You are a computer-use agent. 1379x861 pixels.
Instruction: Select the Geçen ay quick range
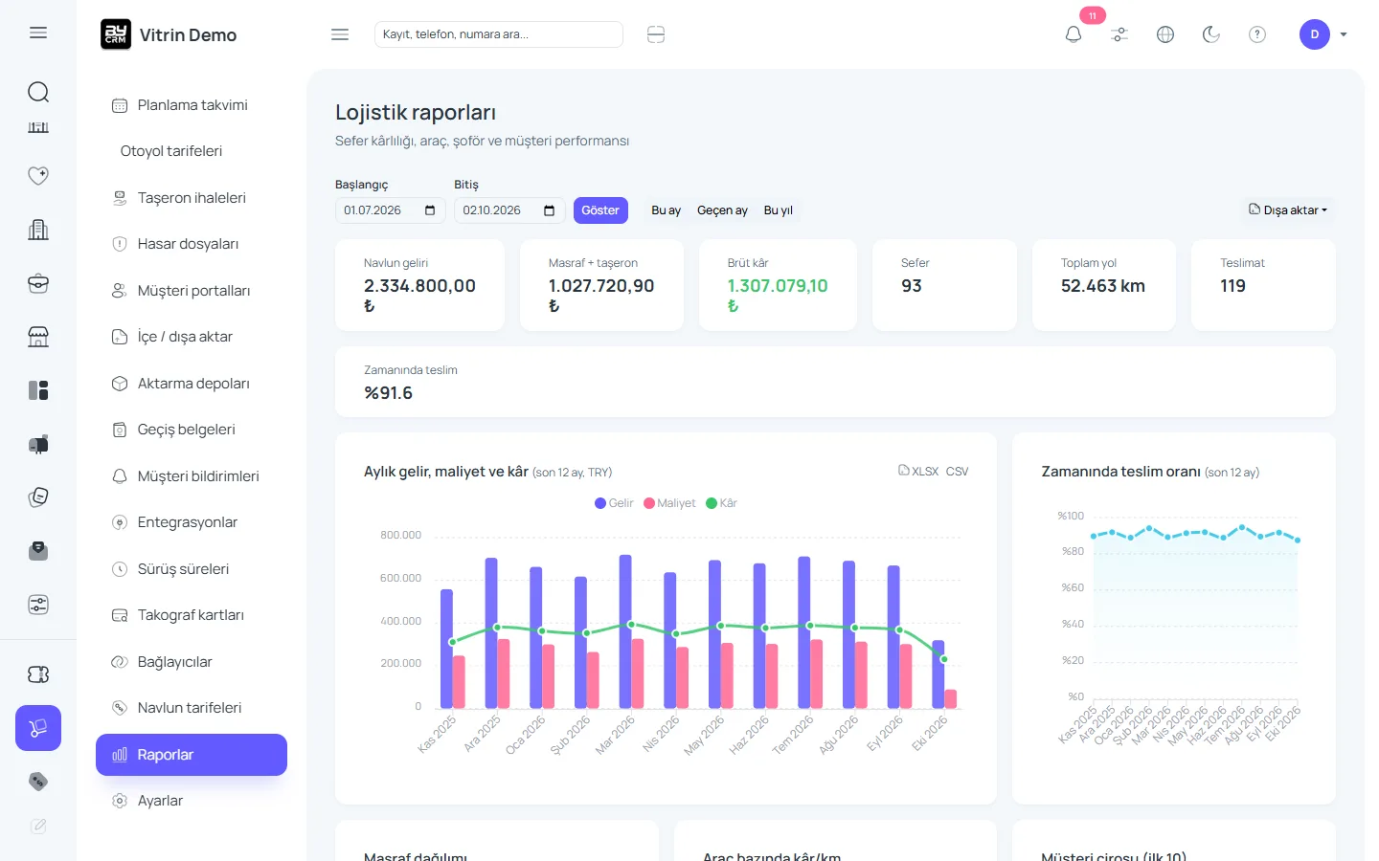722,210
